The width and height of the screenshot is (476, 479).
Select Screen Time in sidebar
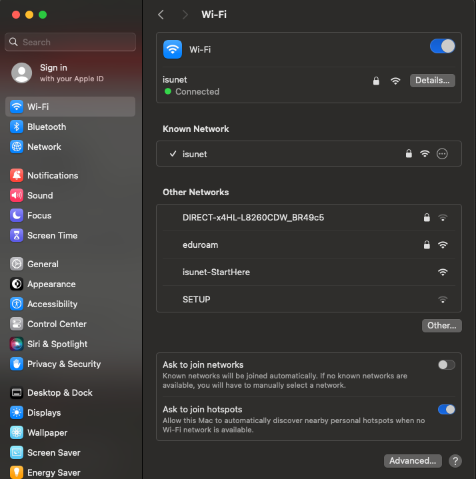pyautogui.click(x=70, y=236)
